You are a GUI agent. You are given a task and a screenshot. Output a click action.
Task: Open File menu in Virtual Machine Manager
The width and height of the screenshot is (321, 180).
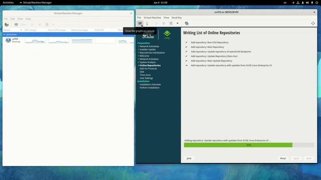tap(6, 19)
